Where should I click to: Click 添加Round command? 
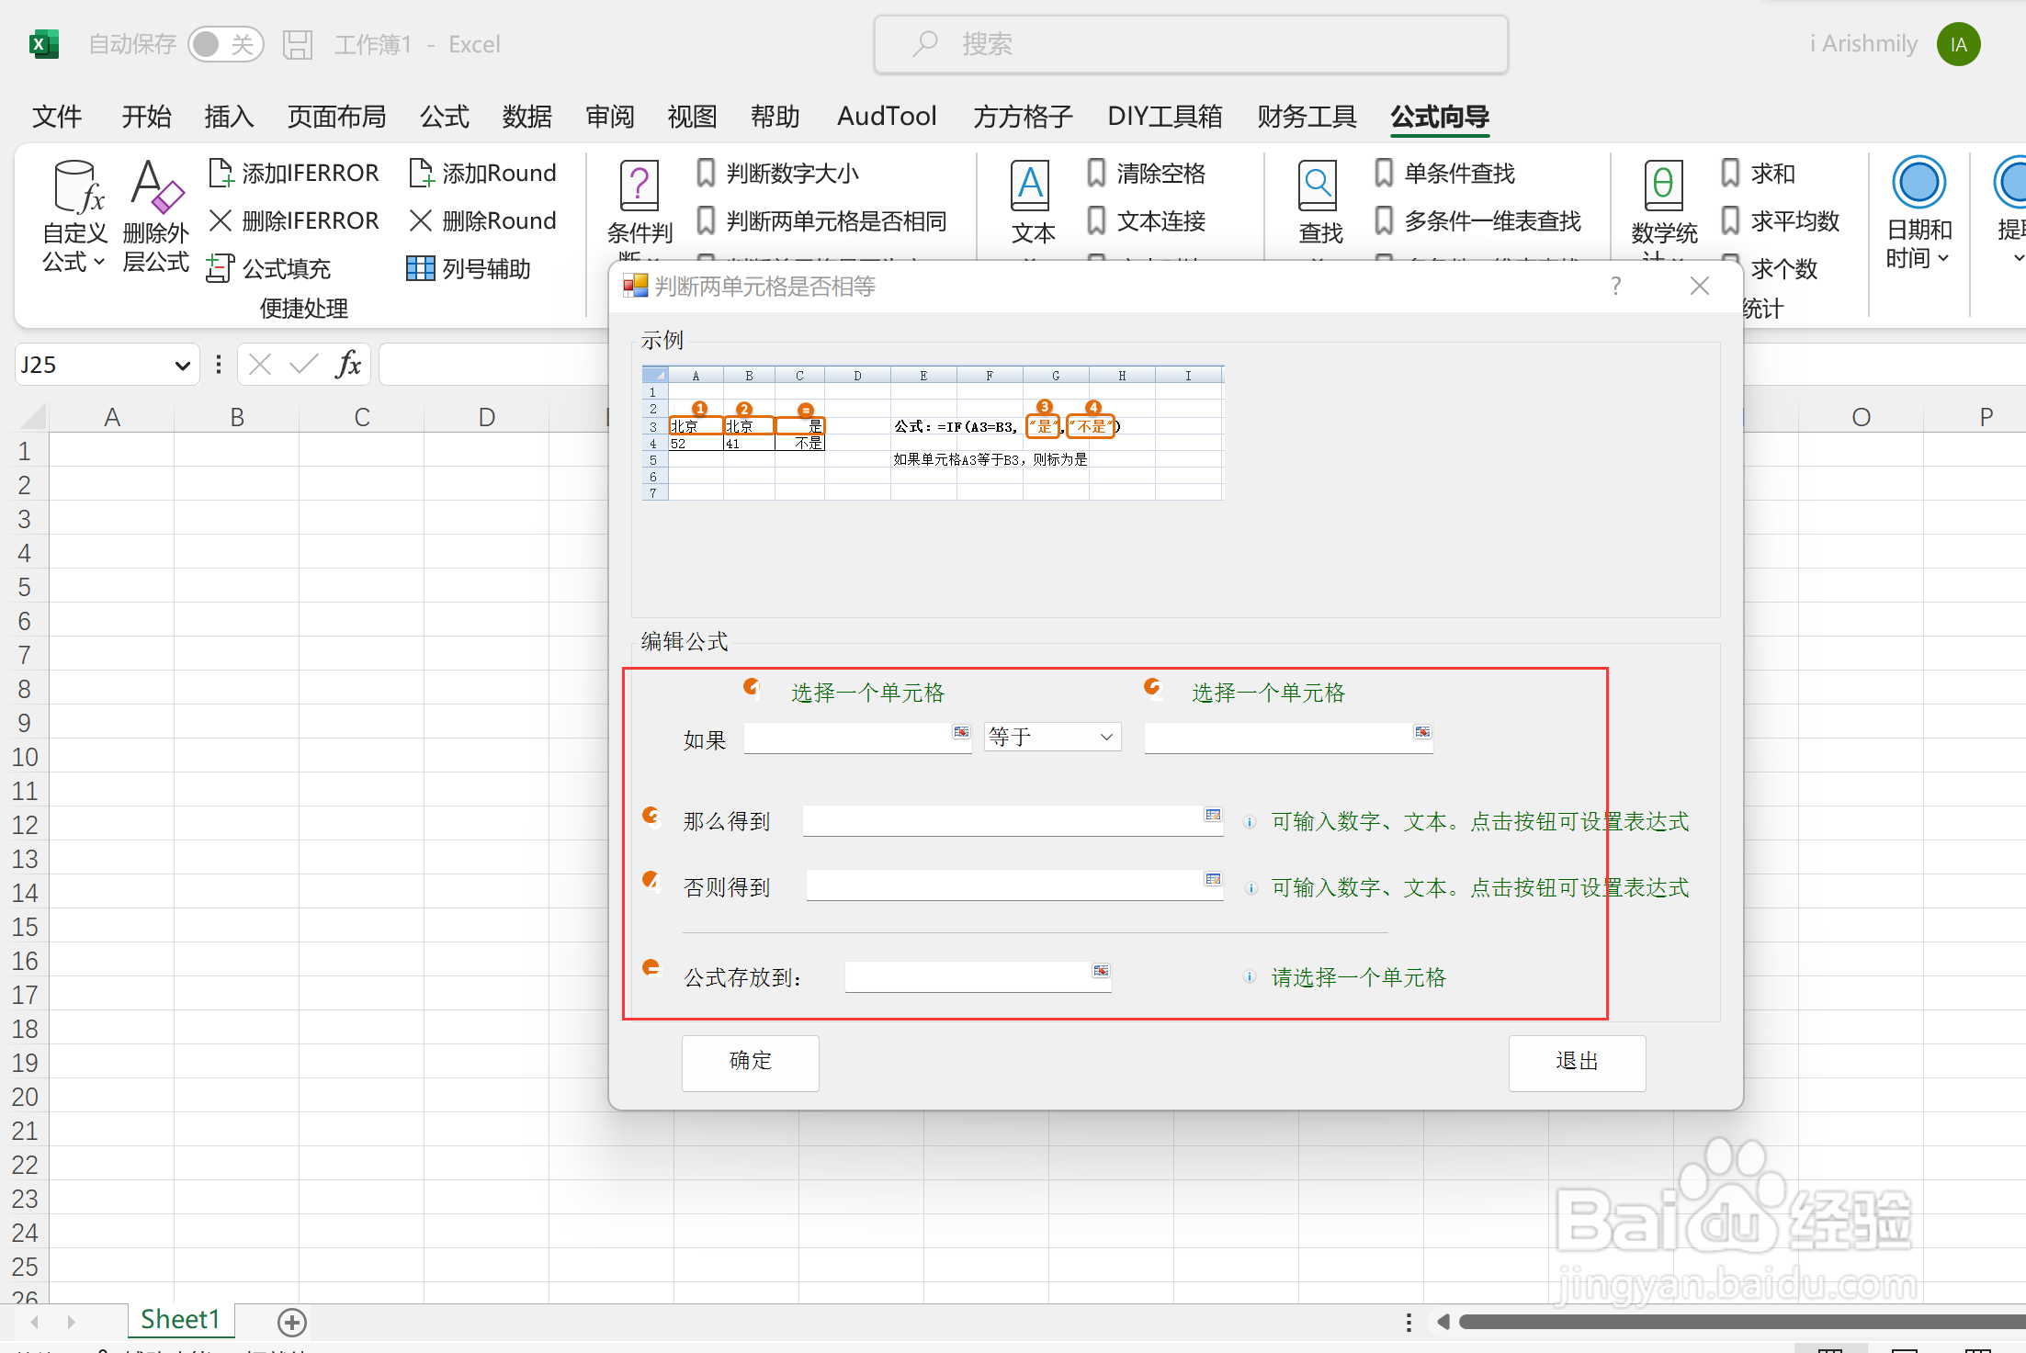(x=483, y=173)
